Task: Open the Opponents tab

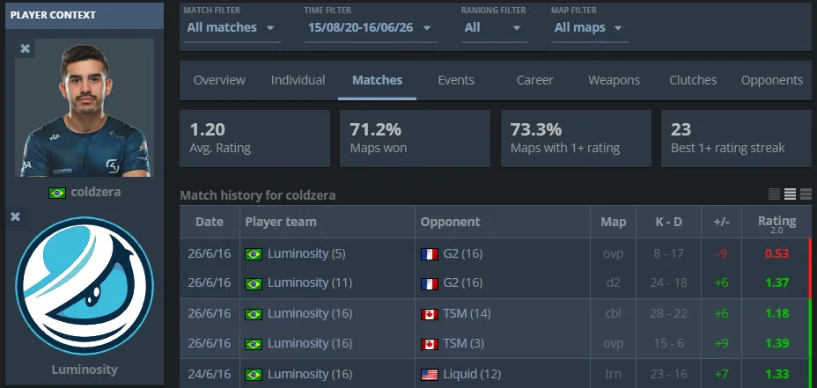Action: 772,80
